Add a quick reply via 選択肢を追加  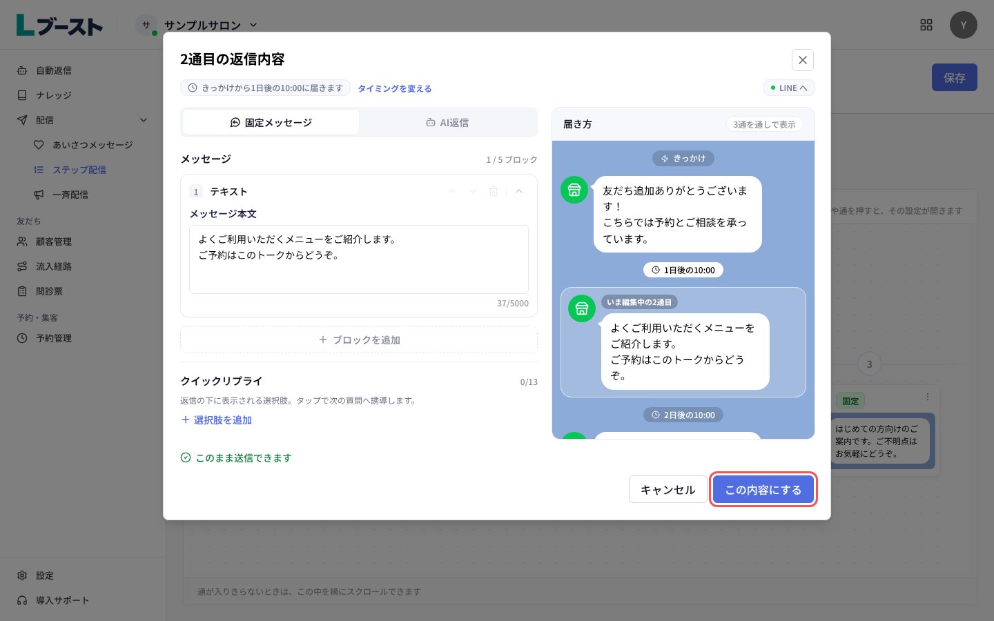pos(216,420)
